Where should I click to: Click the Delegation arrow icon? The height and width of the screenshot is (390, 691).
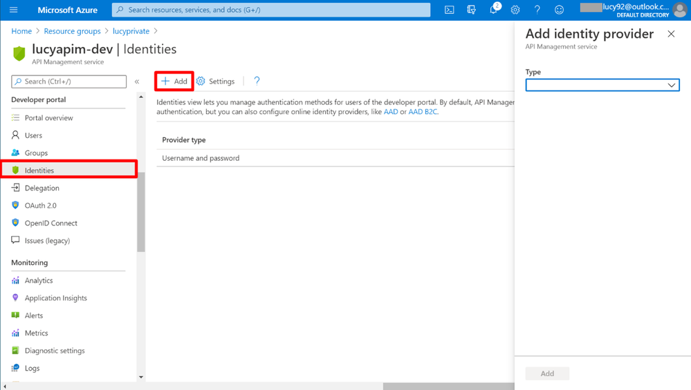coord(15,188)
